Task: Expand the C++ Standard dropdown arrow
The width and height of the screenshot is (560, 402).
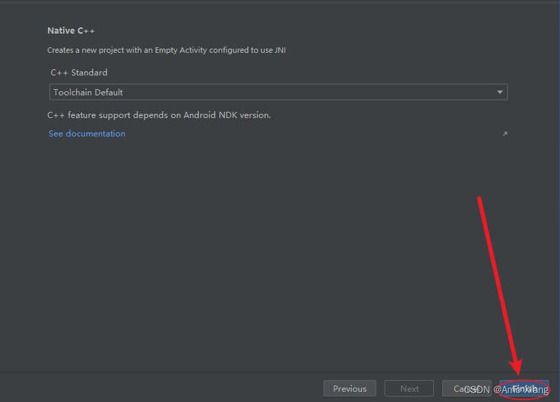Action: click(x=500, y=92)
